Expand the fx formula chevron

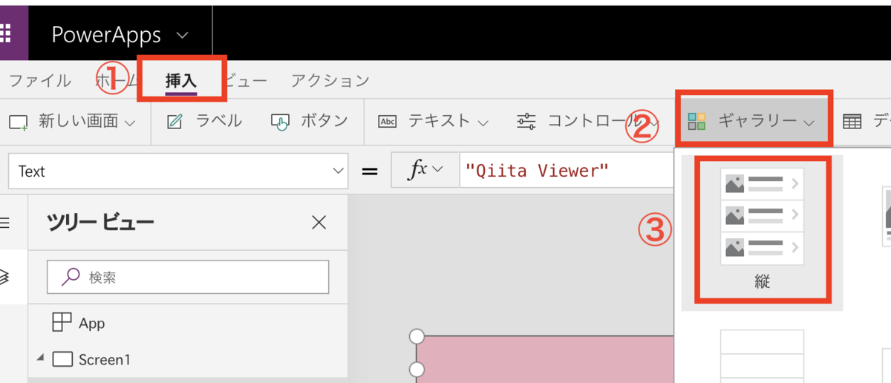pyautogui.click(x=437, y=170)
